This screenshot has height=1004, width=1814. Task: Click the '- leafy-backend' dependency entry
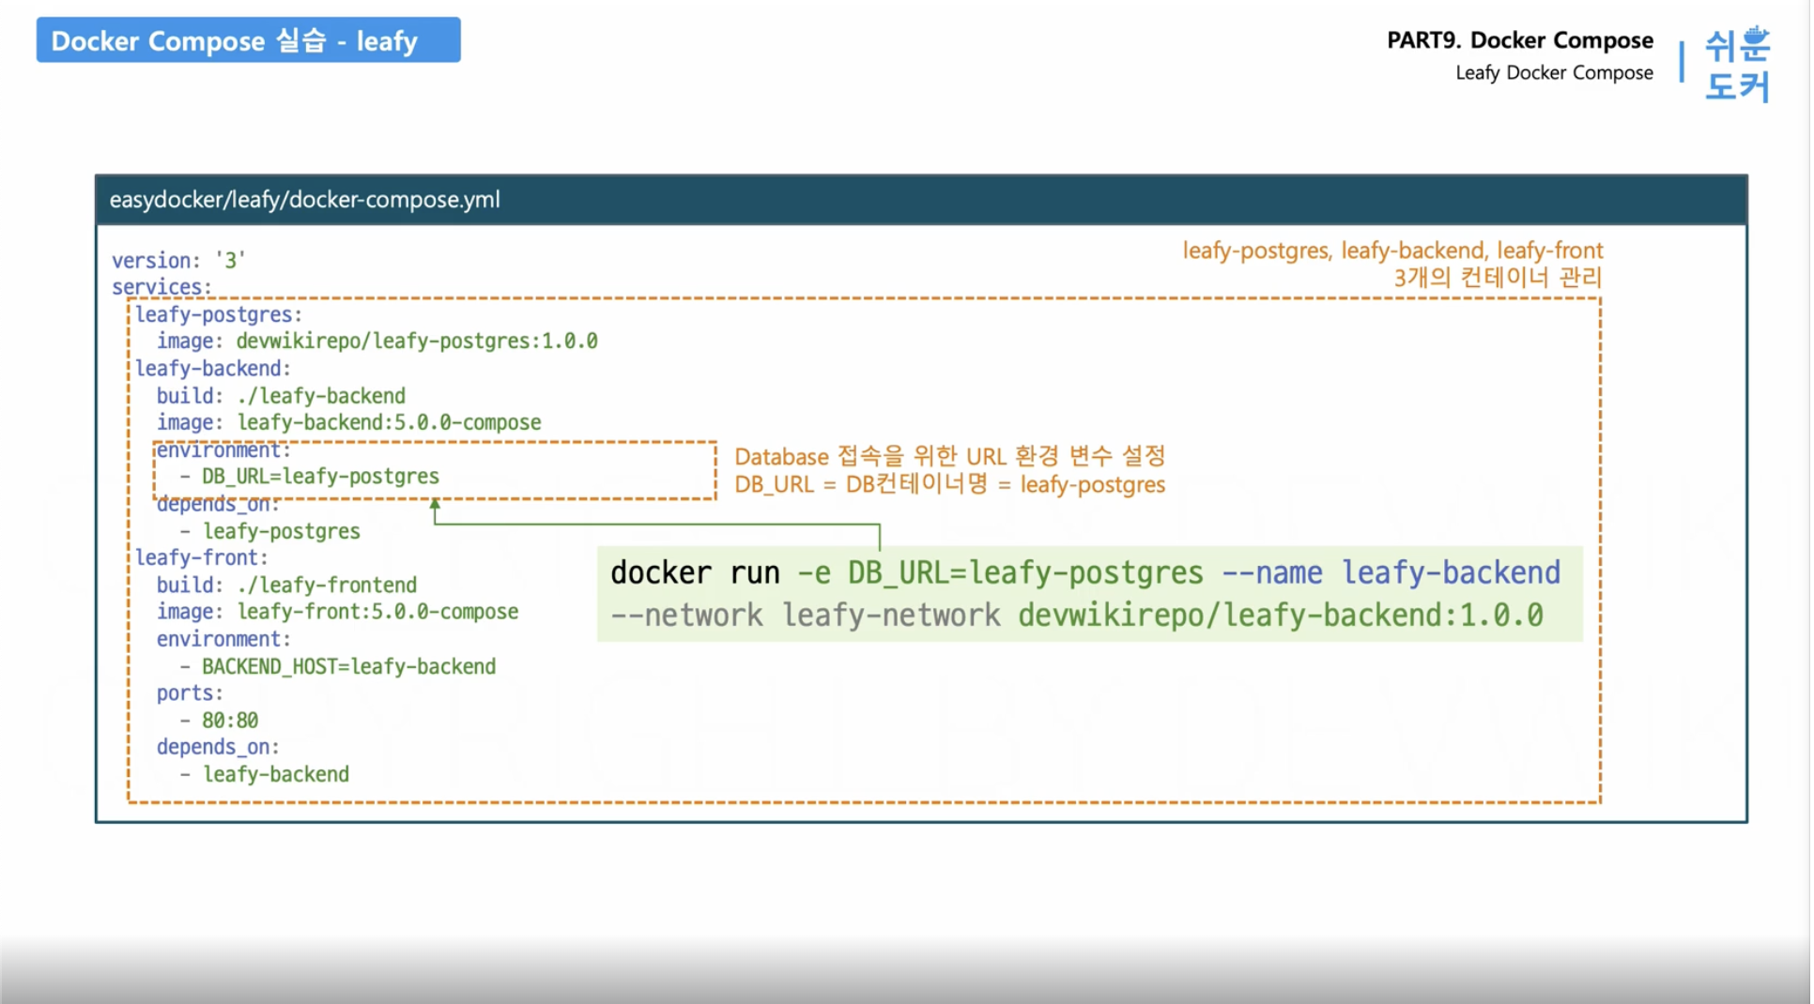coord(264,775)
